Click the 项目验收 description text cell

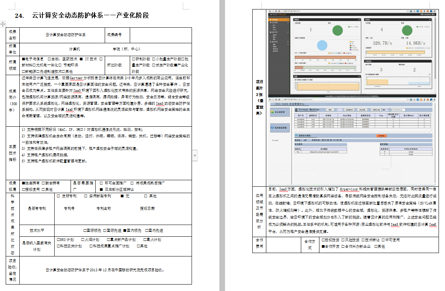coord(105,270)
